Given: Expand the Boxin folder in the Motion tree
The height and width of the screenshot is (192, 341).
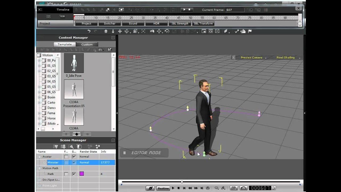Looking at the screenshot, I should click(39, 97).
